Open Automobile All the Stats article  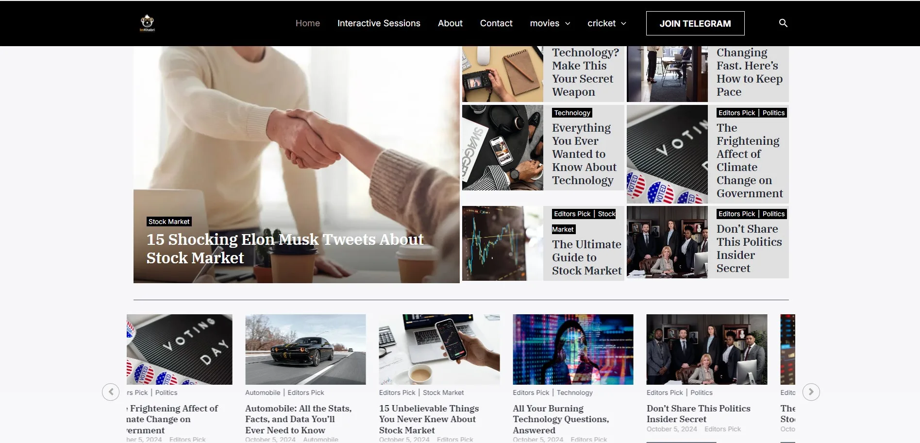299,419
